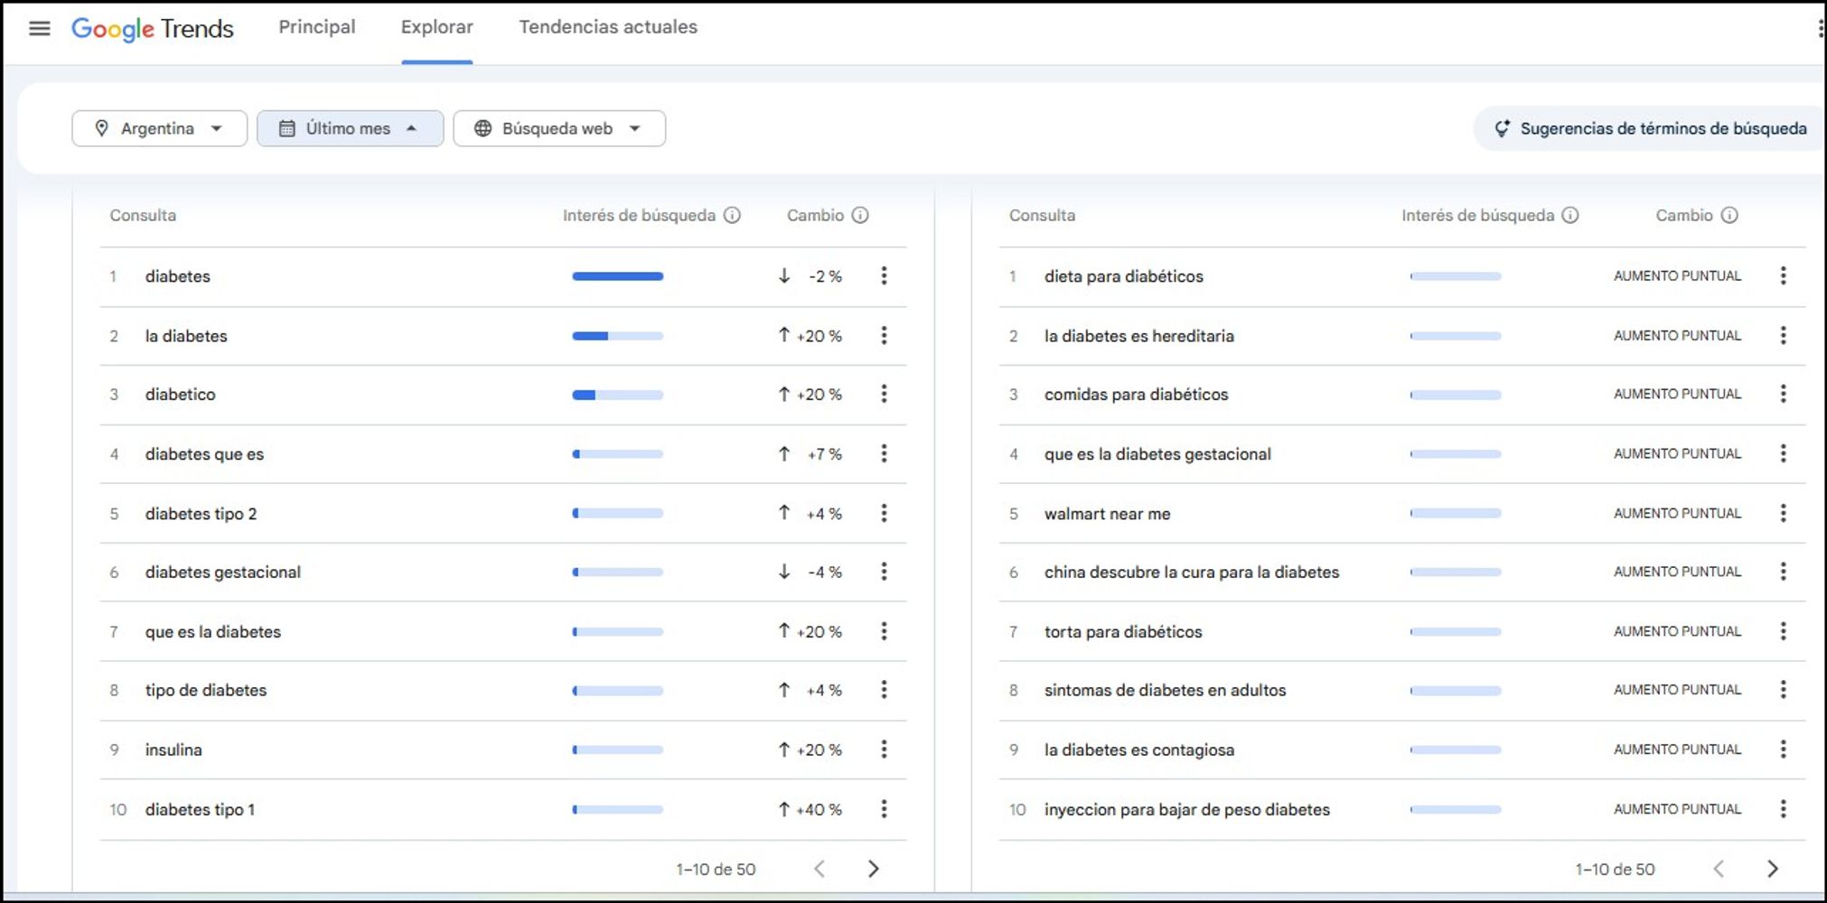Screen dimensions: 1827x903
Task: Open three-dot menu for diabetes row
Action: 884,275
